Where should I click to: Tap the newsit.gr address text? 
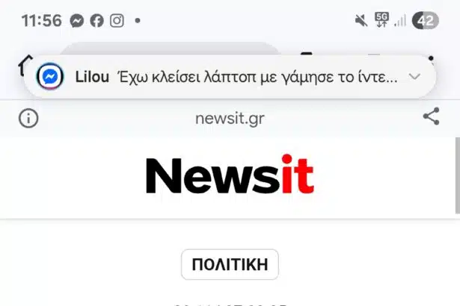pyautogui.click(x=230, y=119)
